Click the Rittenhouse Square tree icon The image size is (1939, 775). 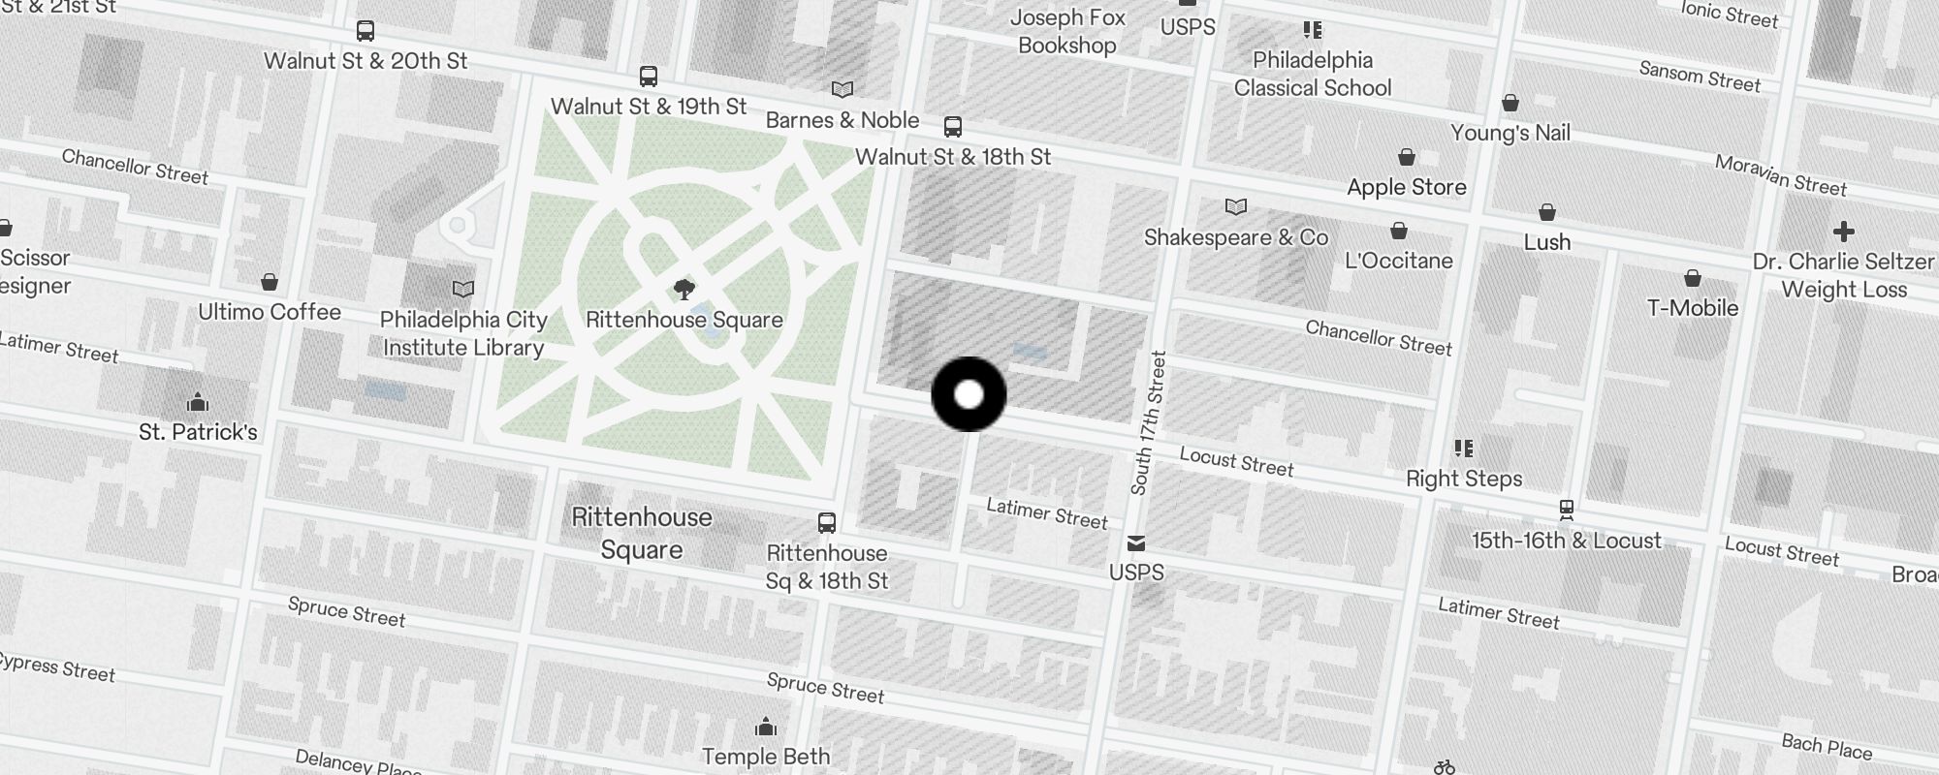(684, 289)
